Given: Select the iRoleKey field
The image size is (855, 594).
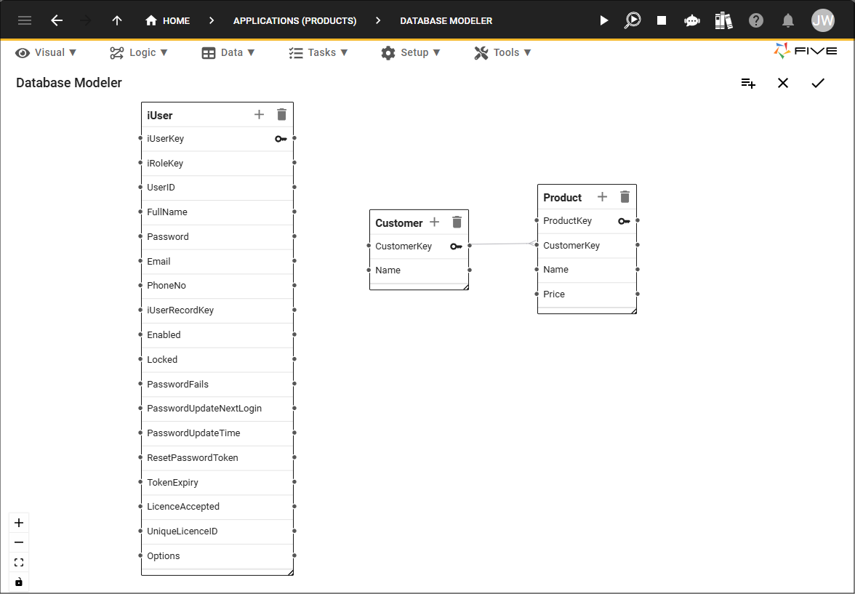Looking at the screenshot, I should (x=217, y=163).
